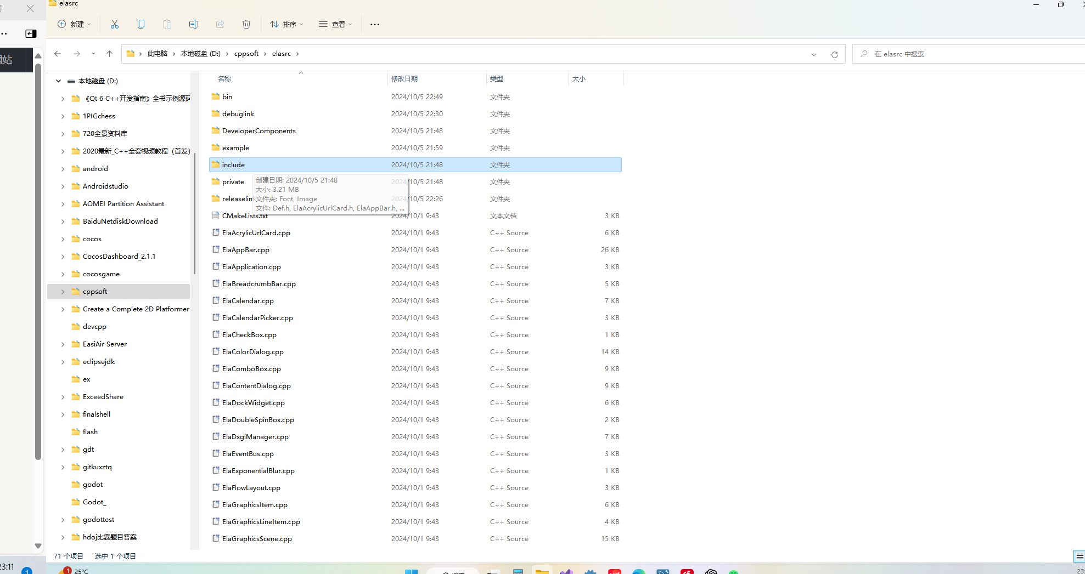Image resolution: width=1085 pixels, height=574 pixels.
Task: Open the Sort (排序) dropdown
Action: pos(286,24)
